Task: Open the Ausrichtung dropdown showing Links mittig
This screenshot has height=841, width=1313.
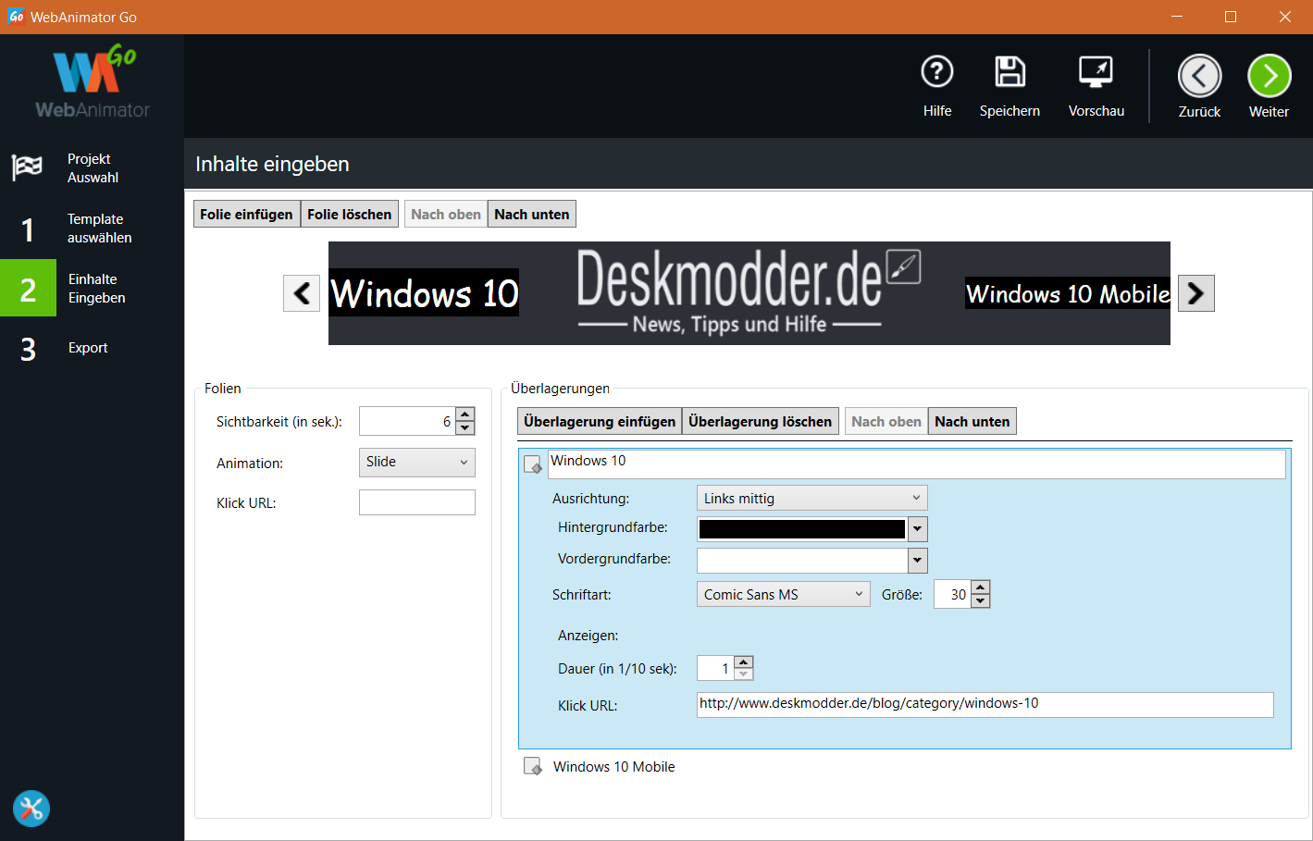Action: click(x=811, y=498)
